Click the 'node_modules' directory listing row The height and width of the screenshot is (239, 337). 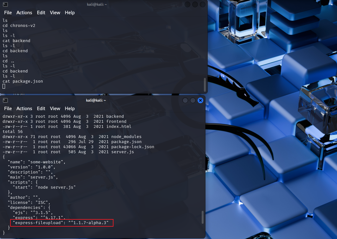[x=72, y=137]
